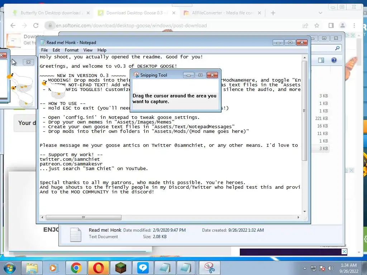Go back in Chrome browser
367x275 pixels.
click(13, 25)
